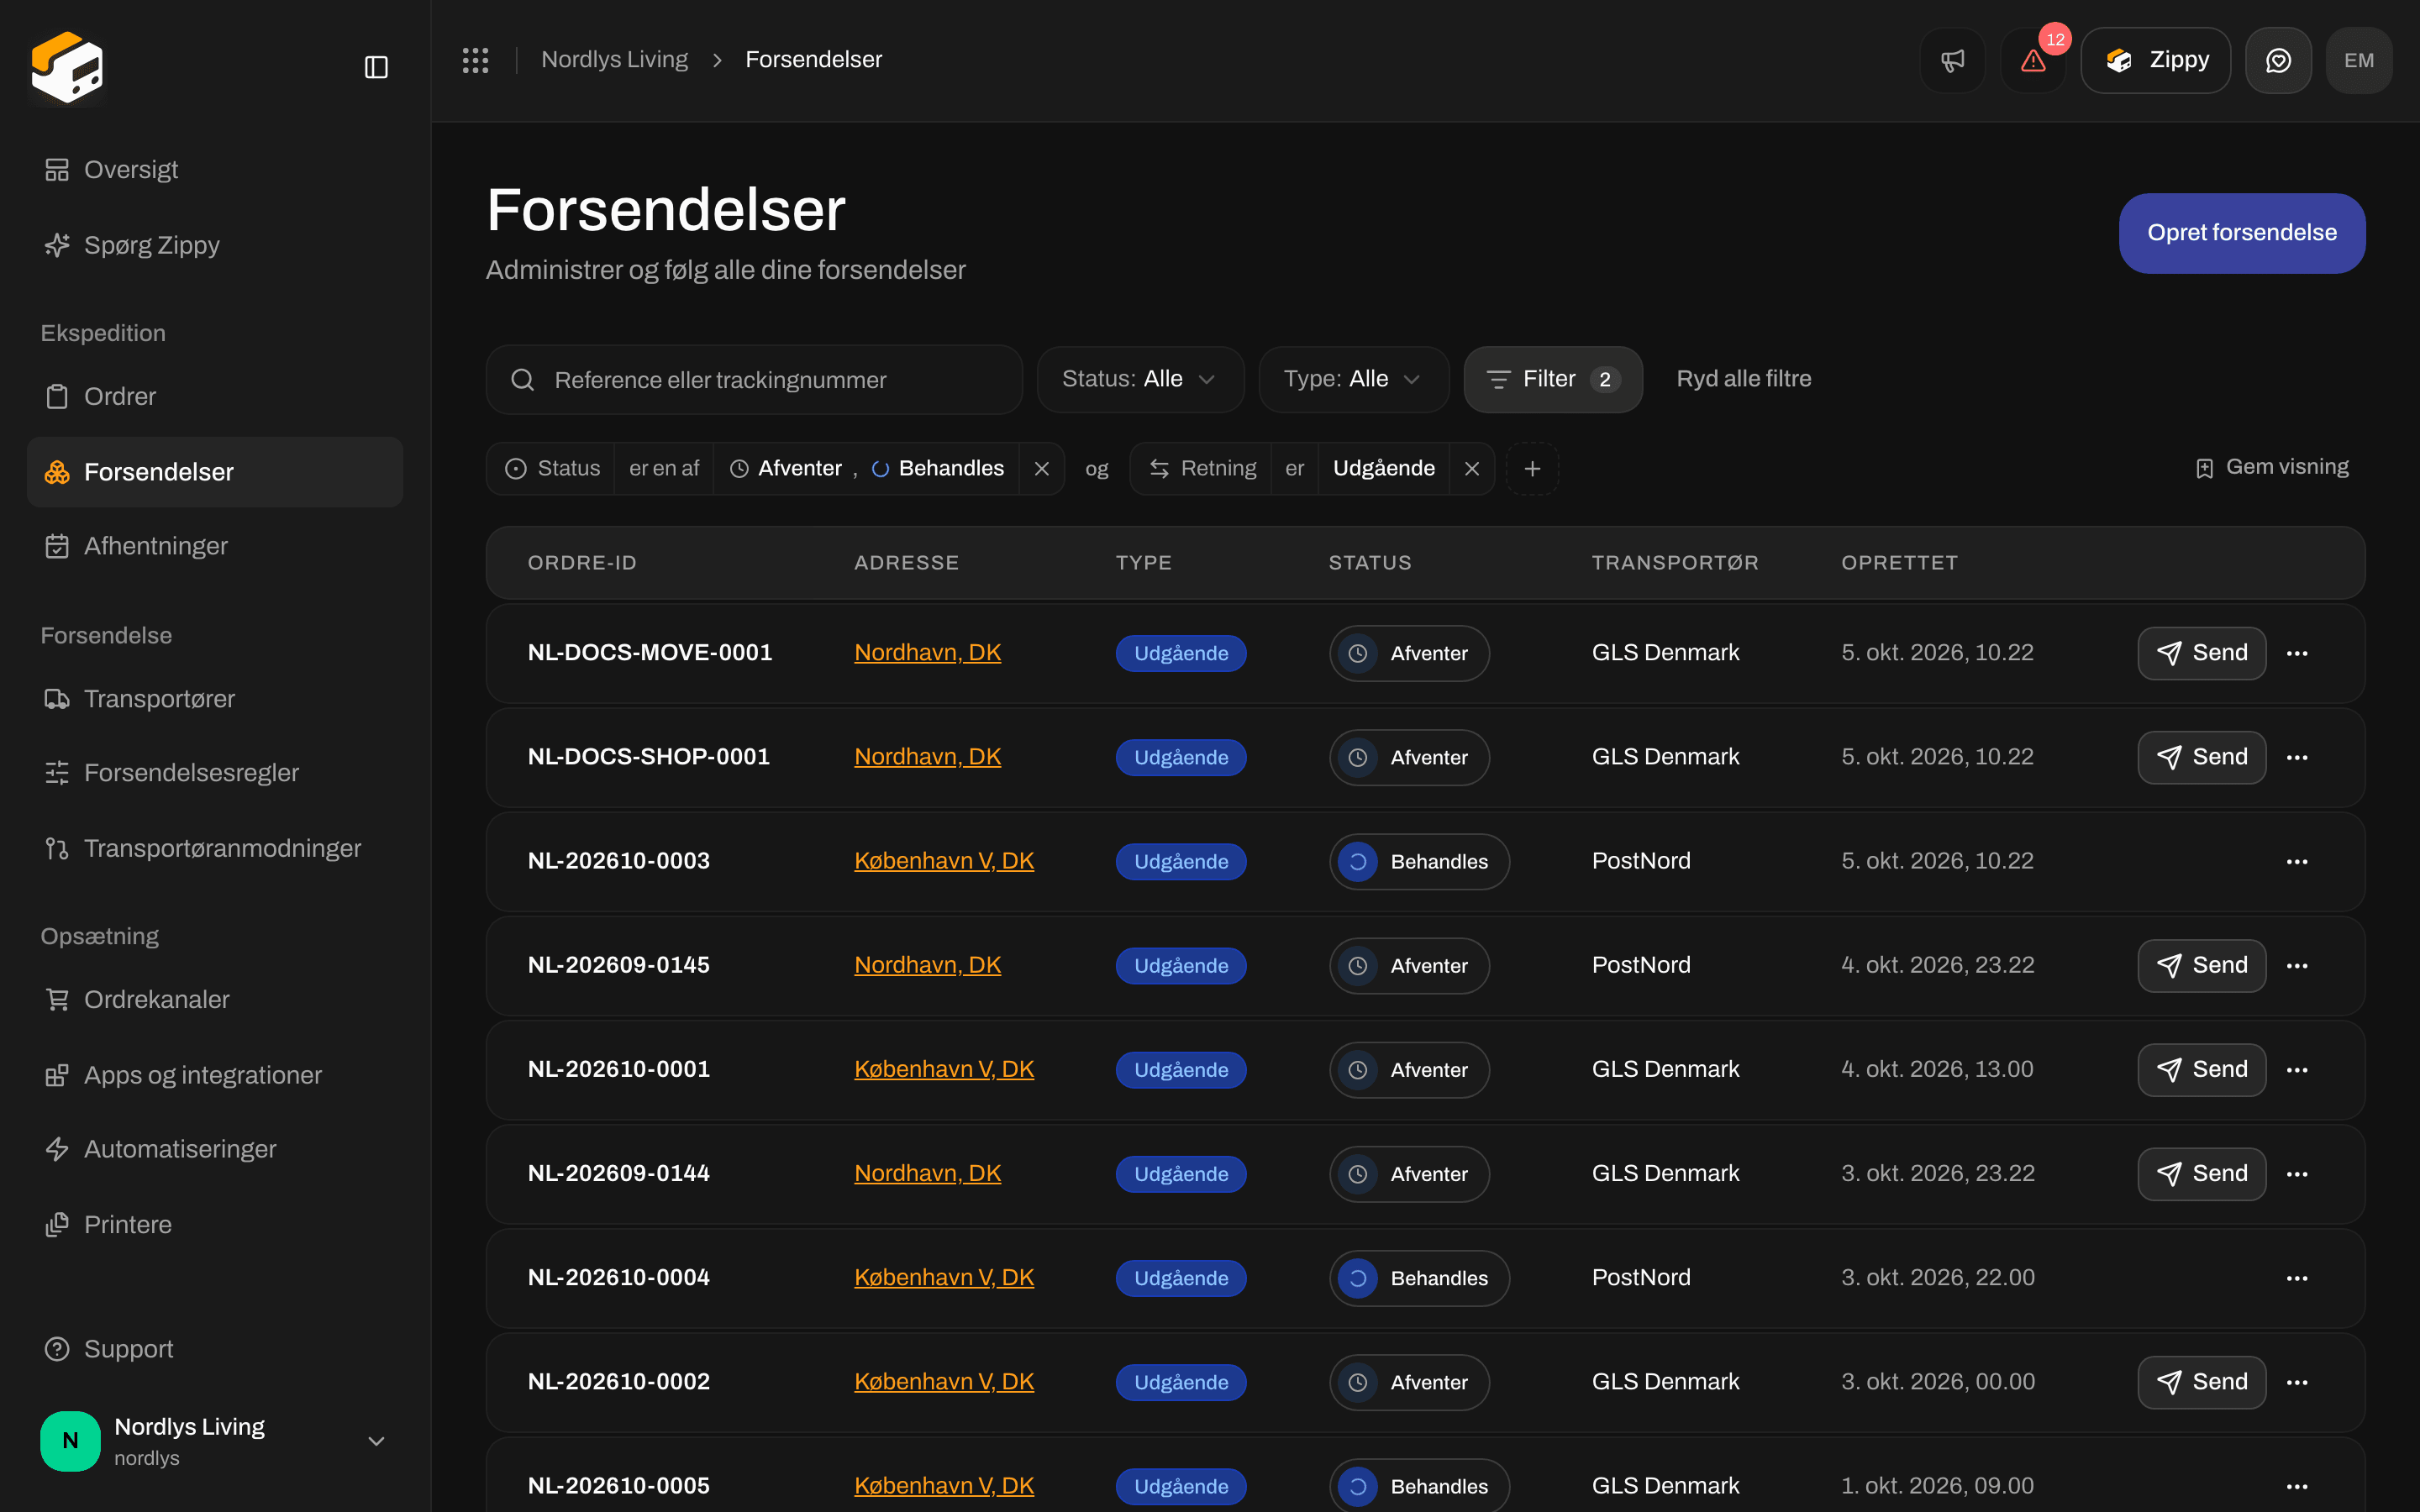Image resolution: width=2420 pixels, height=1512 pixels.
Task: Open Spørg Zippy in sidebar
Action: point(214,245)
